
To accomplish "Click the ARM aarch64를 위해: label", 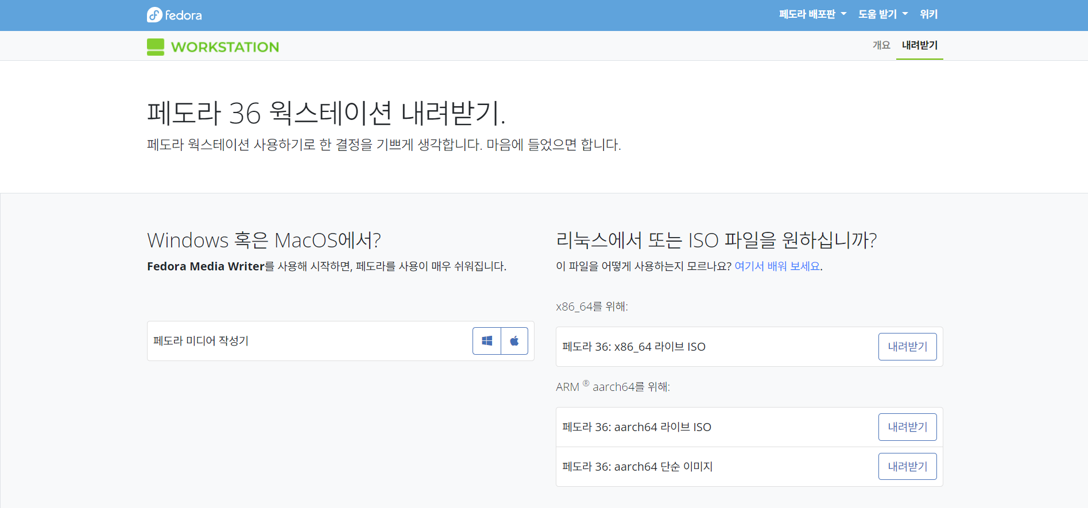I will pos(613,386).
